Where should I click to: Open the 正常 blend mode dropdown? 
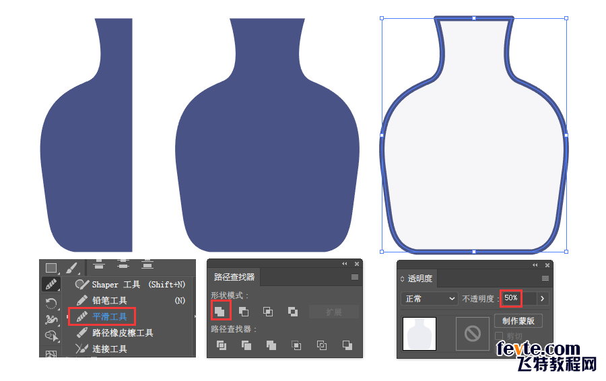(x=430, y=299)
